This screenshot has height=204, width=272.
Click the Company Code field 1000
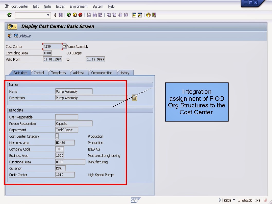pyautogui.click(x=60, y=149)
